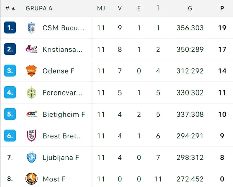Viewport: 233px width, 187px height.
Task: Click the orange Odense team crest
Action: [x=31, y=71]
